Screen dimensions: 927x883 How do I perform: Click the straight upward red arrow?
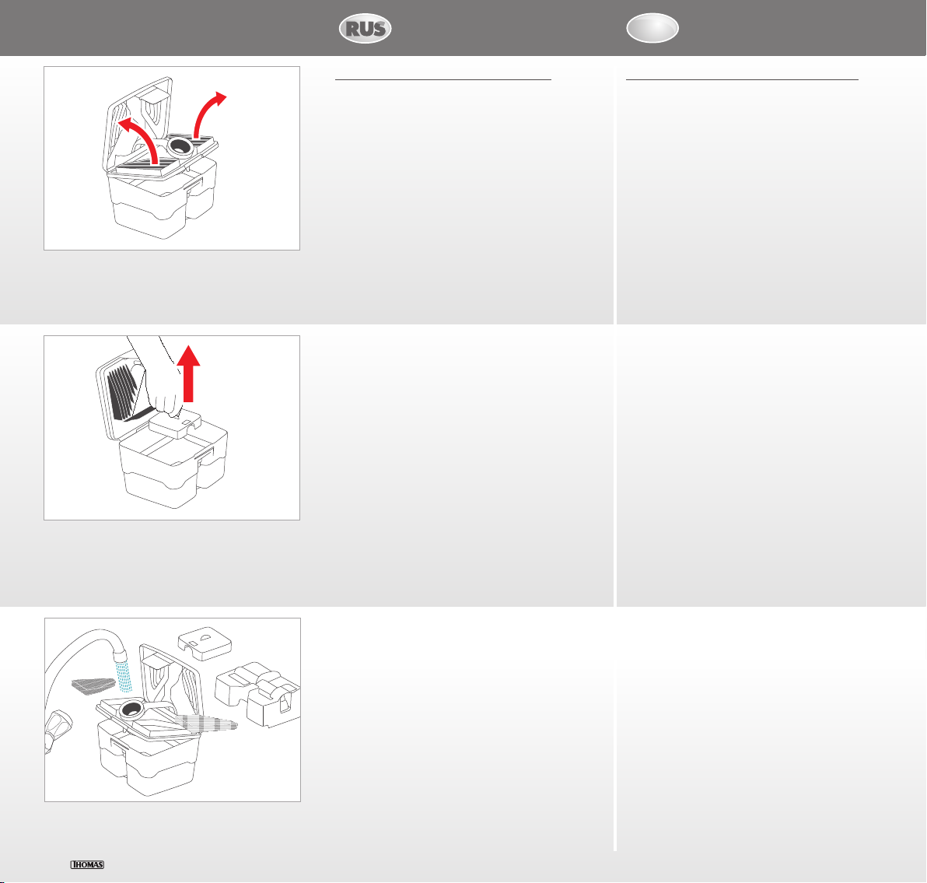pos(189,373)
